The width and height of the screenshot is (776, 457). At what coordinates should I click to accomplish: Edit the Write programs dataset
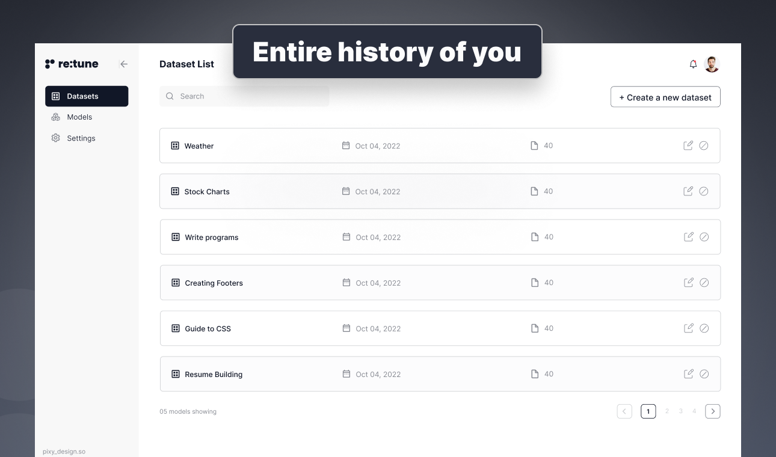click(689, 237)
